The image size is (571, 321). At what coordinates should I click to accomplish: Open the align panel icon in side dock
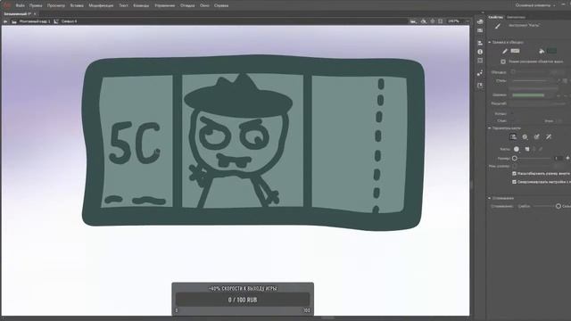pyautogui.click(x=480, y=43)
